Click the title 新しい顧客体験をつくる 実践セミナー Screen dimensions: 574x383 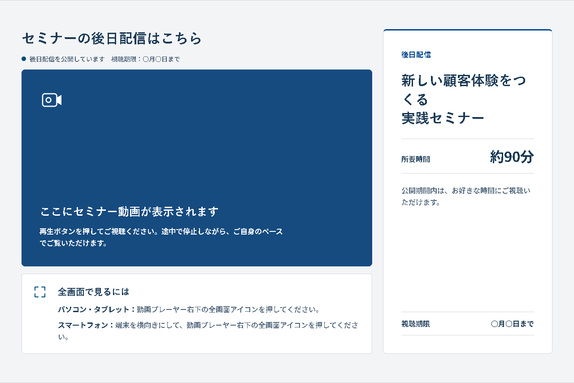464,100
